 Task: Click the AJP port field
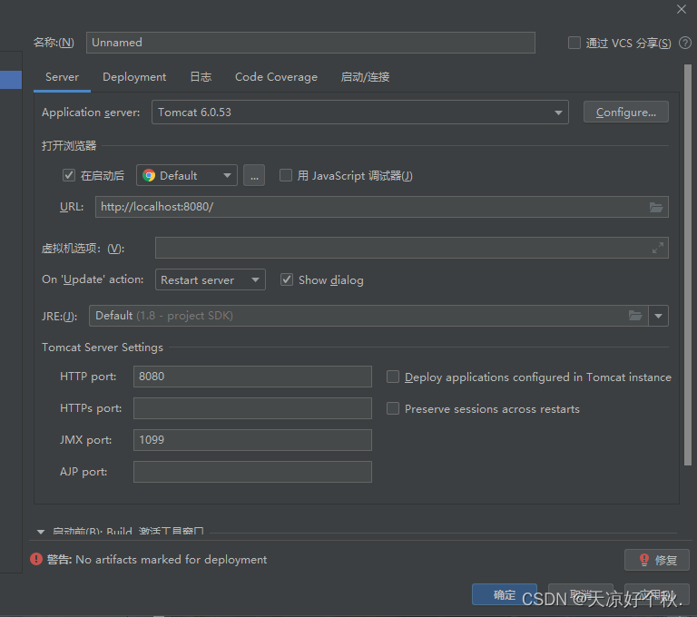252,472
